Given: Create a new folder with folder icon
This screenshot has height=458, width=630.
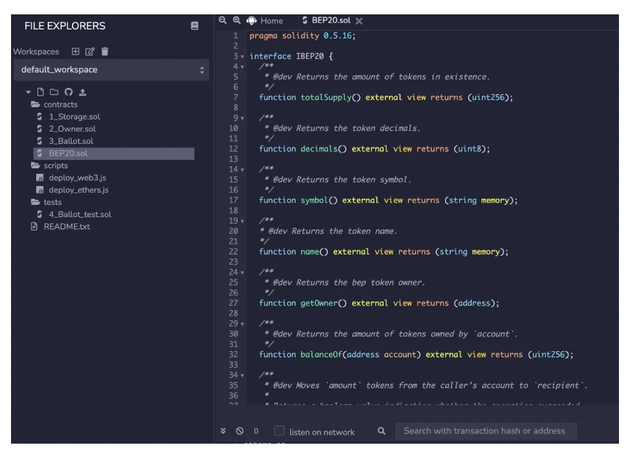Looking at the screenshot, I should click(54, 92).
